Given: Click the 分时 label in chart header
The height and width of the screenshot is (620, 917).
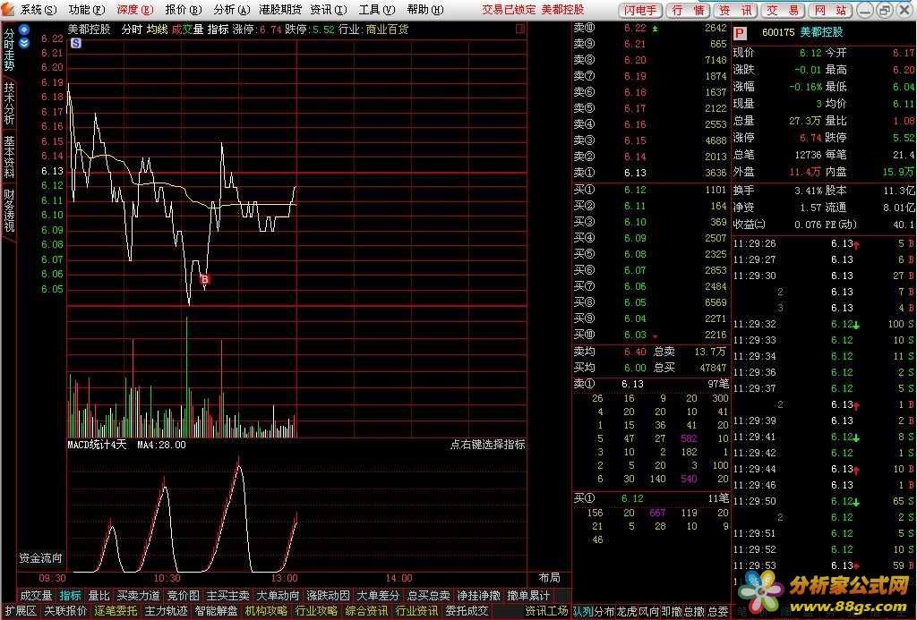Looking at the screenshot, I should coord(132,30).
